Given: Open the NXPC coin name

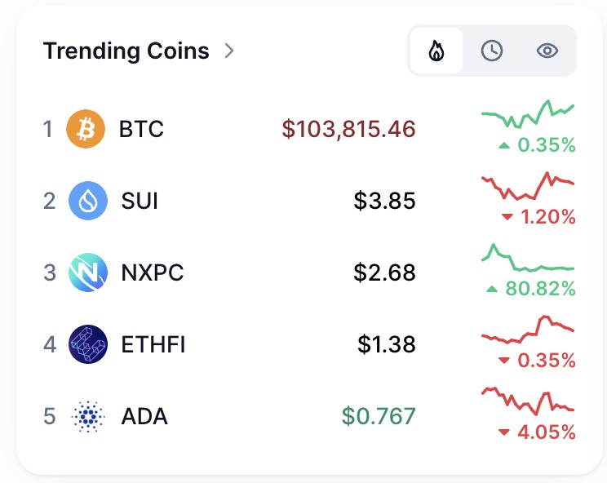Looking at the screenshot, I should tap(152, 273).
